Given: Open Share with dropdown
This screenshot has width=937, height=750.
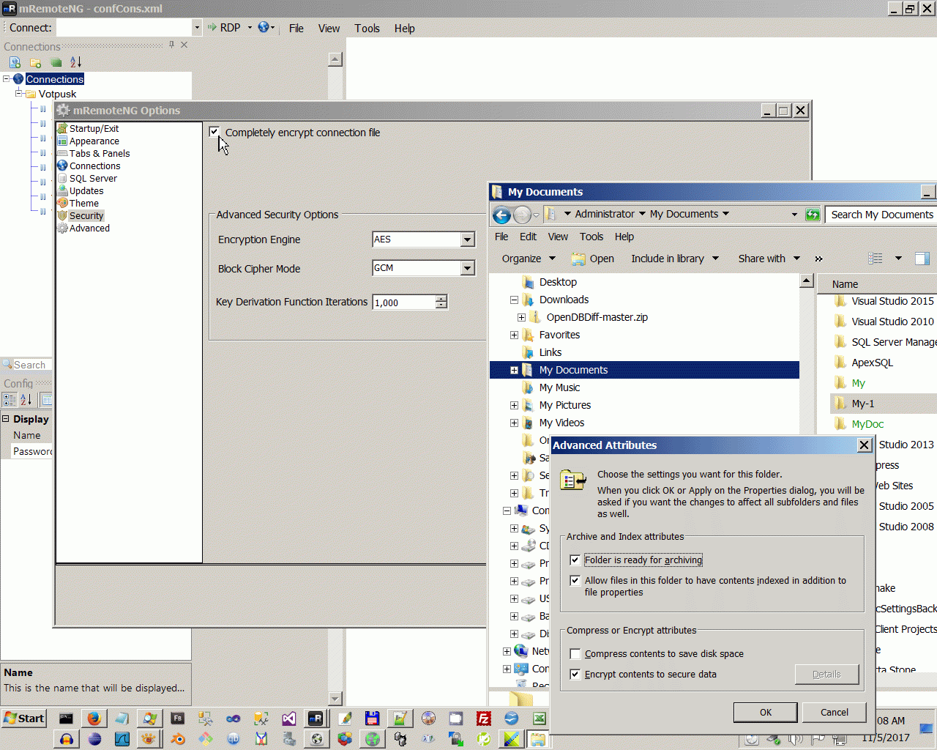Looking at the screenshot, I should coord(769,259).
